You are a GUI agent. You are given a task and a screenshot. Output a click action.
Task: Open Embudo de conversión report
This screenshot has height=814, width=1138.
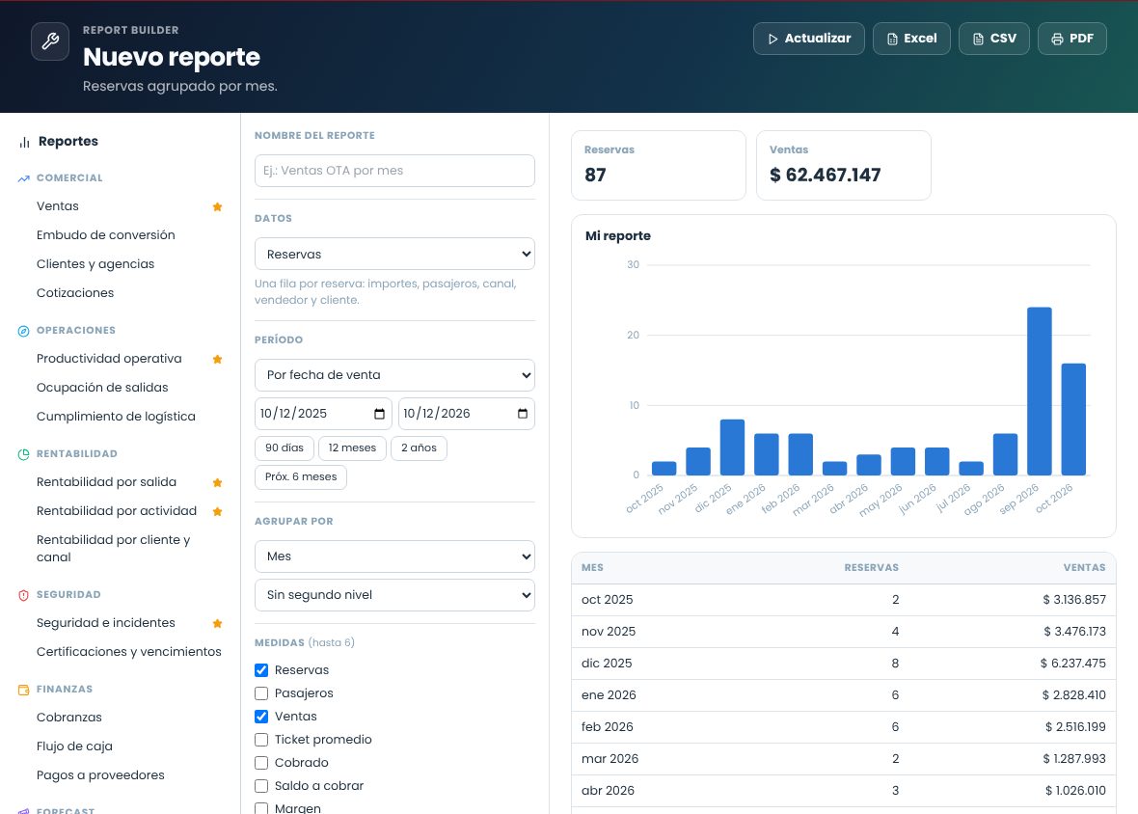106,235
